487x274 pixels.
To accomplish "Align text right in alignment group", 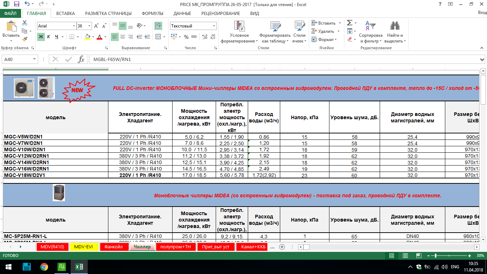I will tap(131, 37).
